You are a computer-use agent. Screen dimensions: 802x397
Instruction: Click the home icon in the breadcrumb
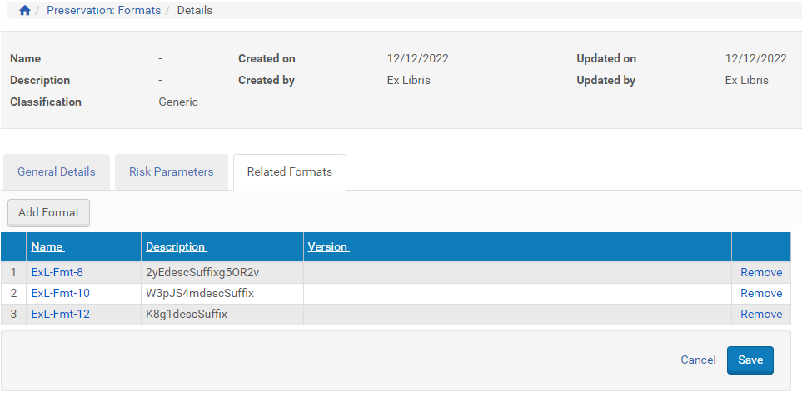tap(25, 11)
